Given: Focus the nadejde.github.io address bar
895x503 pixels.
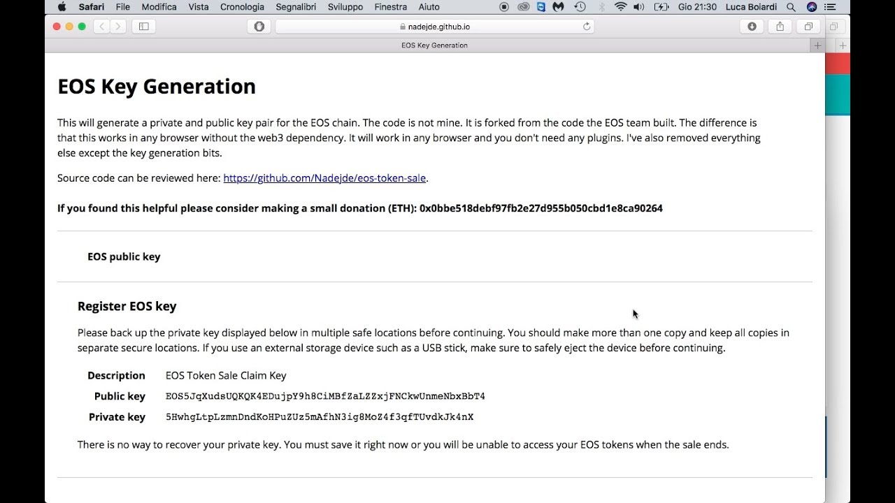Looking at the screenshot, I should click(435, 27).
